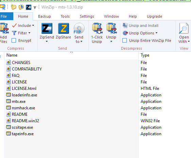Click the ZipShare icon
This screenshot has height=158, width=191.
point(64,28)
